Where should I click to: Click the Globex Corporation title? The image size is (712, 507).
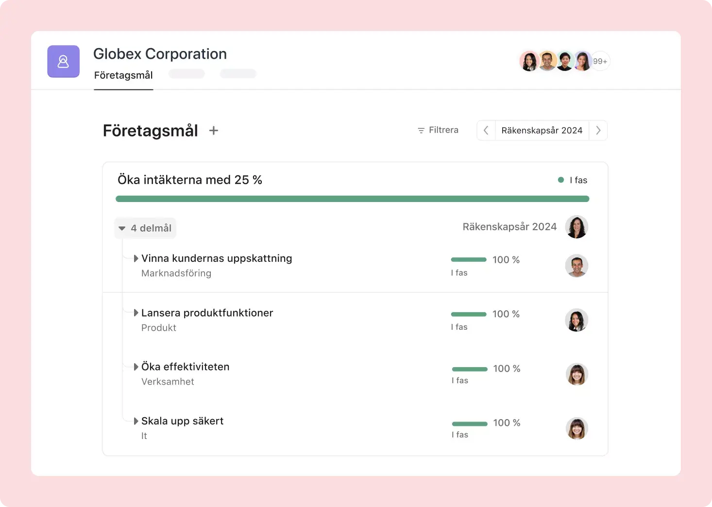pos(160,54)
